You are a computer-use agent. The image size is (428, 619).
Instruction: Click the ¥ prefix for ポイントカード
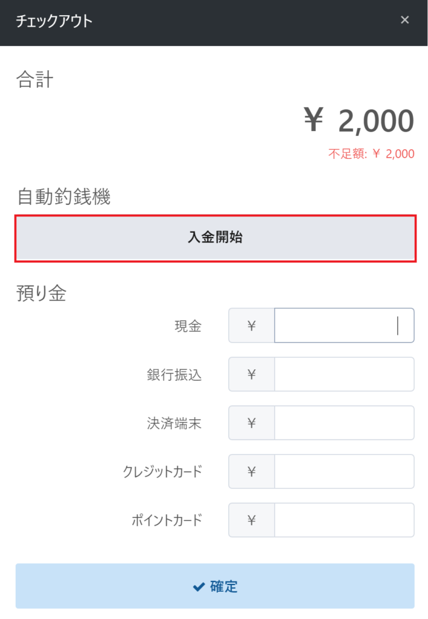pos(252,520)
